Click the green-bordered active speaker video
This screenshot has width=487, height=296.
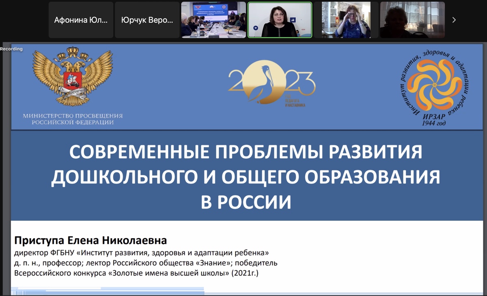tap(280, 20)
